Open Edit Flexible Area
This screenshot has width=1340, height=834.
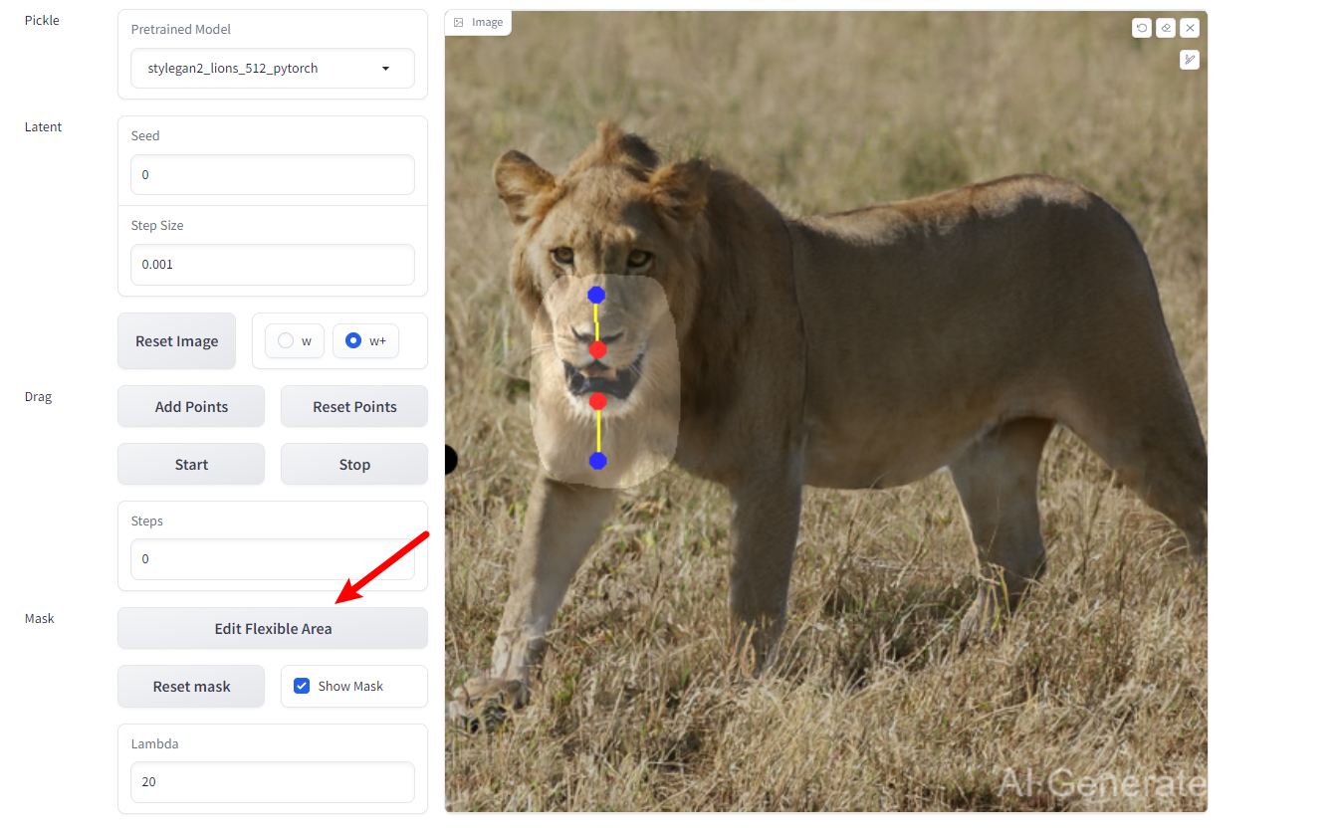click(x=273, y=628)
